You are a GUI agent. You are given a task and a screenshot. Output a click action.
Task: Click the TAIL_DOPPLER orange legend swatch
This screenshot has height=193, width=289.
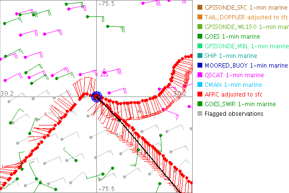coord(199,17)
